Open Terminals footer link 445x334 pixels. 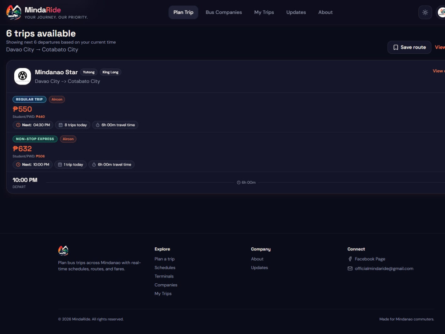pos(164,276)
